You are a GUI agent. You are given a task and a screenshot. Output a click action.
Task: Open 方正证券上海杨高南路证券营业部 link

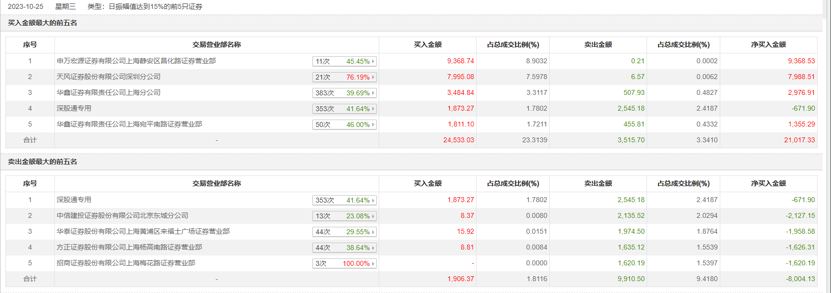(x=129, y=247)
